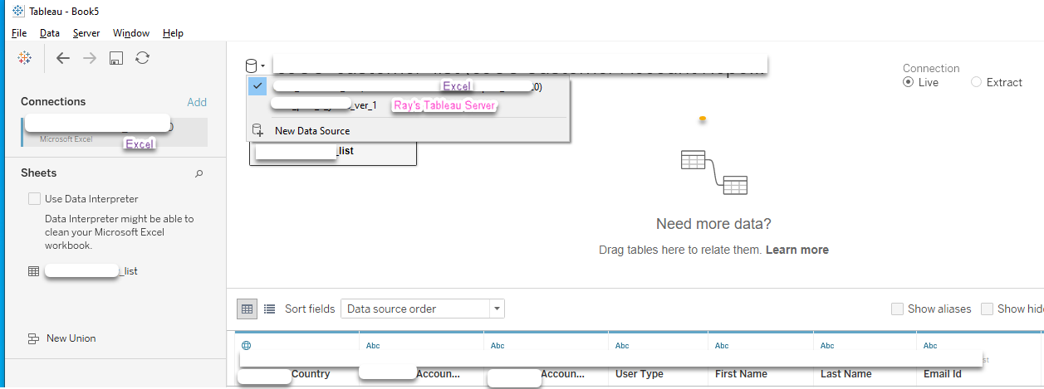The height and width of the screenshot is (389, 1044).
Task: Select the _list sheet in Sheets panel
Action: (x=83, y=271)
